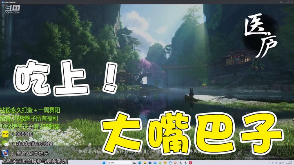Click the rocket icon beside 房管+副本优先
The width and height of the screenshot is (294, 165).
coord(5,153)
